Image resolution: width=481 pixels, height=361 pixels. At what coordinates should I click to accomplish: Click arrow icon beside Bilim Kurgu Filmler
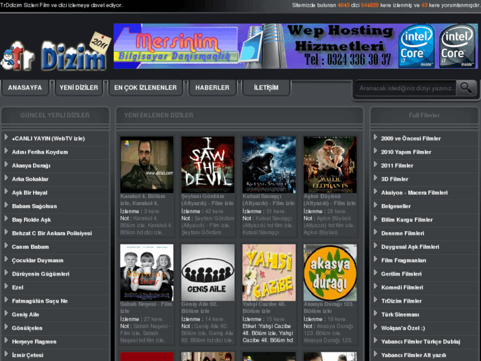(x=376, y=219)
